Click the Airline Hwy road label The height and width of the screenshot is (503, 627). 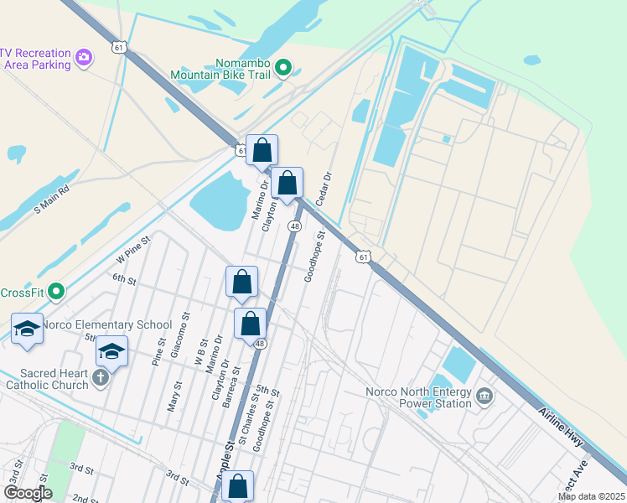(x=561, y=427)
